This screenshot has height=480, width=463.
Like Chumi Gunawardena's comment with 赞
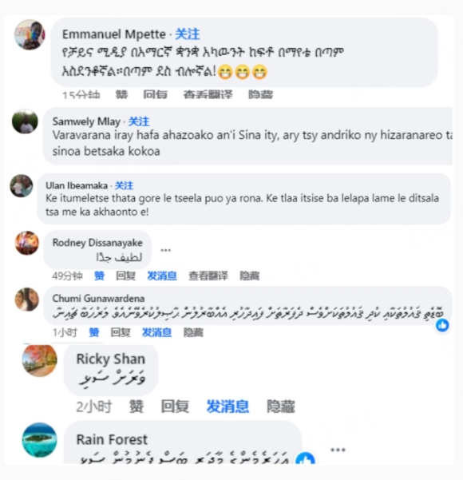coord(94,332)
